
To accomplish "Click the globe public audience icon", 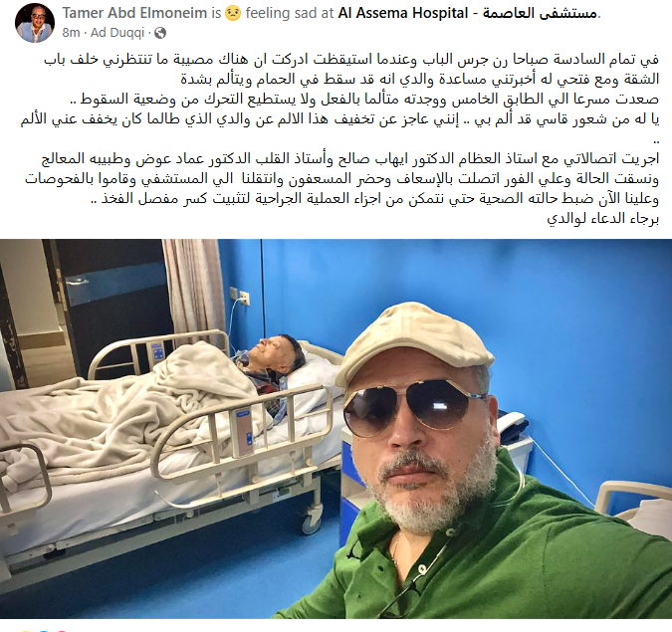I will click(160, 33).
